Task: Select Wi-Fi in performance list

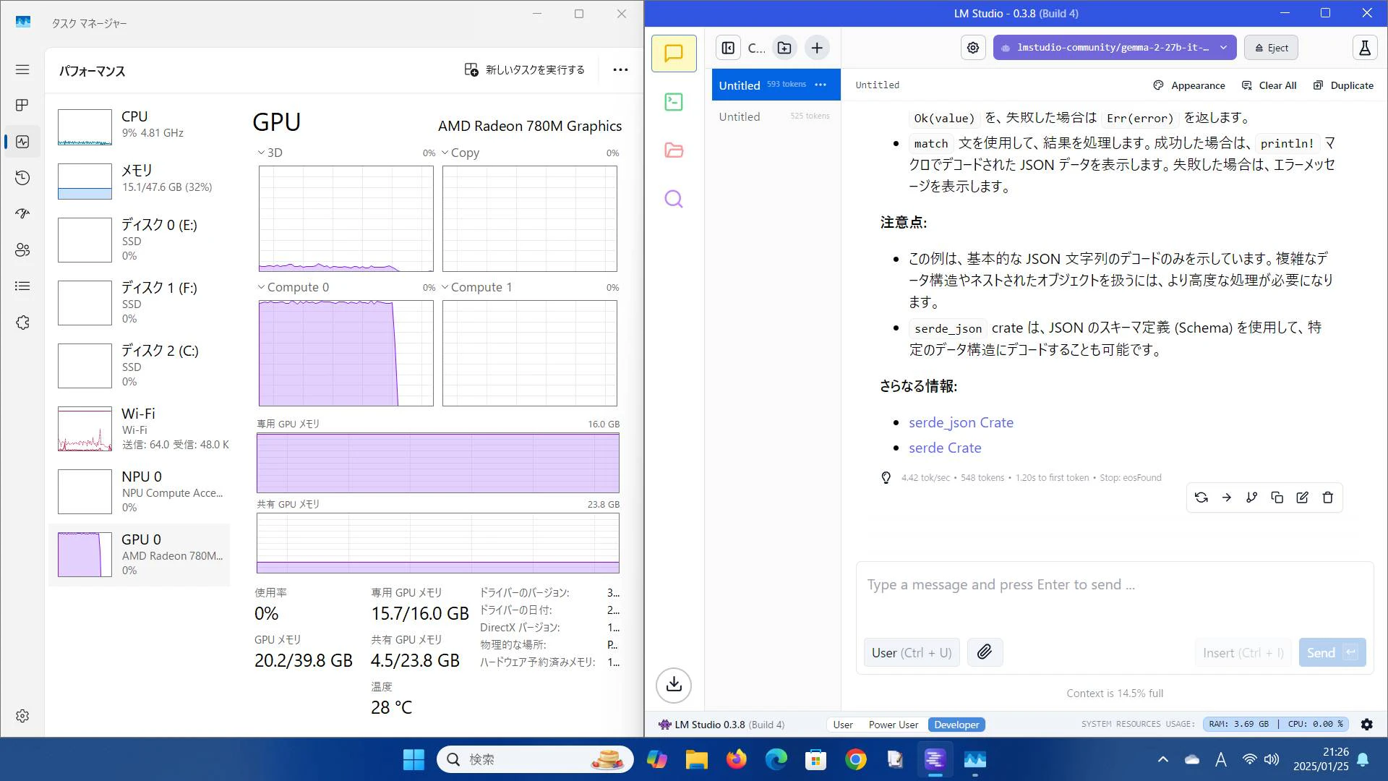Action: (140, 429)
